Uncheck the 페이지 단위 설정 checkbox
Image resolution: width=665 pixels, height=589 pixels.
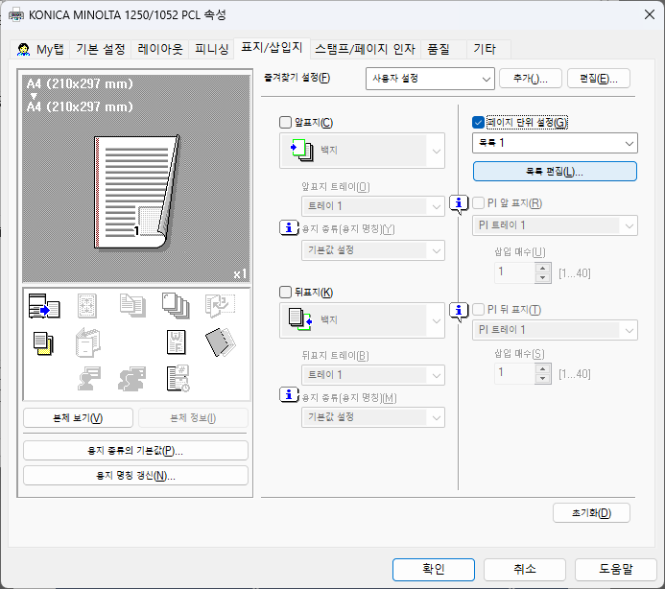click(479, 122)
